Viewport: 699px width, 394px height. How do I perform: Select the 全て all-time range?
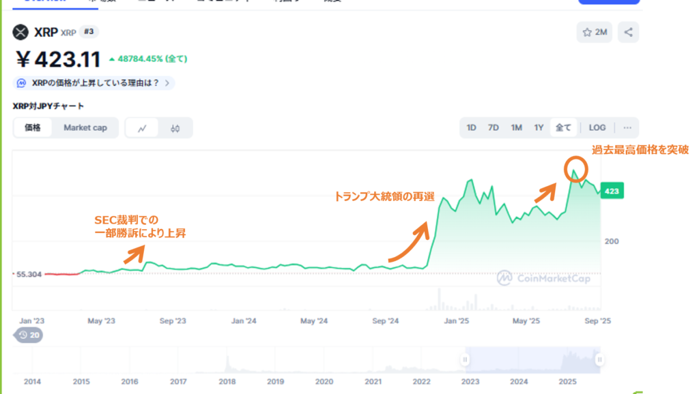[x=563, y=127]
